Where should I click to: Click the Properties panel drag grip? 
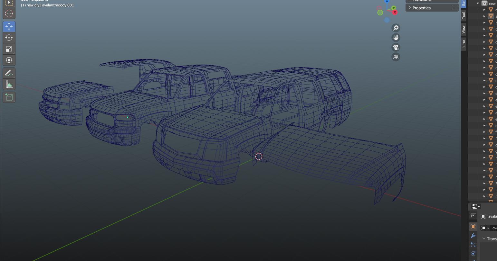point(455,8)
